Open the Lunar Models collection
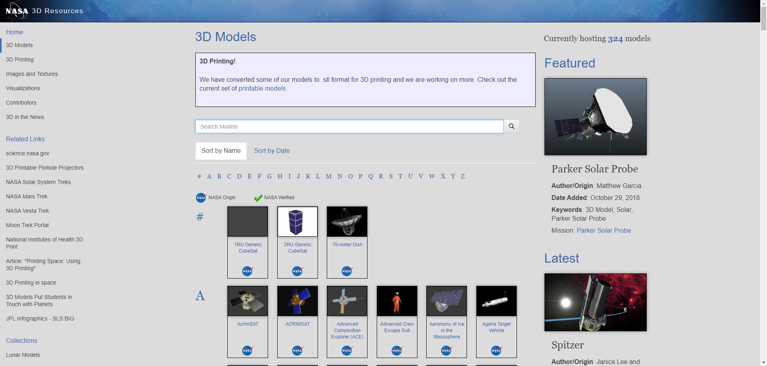Image resolution: width=767 pixels, height=366 pixels. point(23,355)
